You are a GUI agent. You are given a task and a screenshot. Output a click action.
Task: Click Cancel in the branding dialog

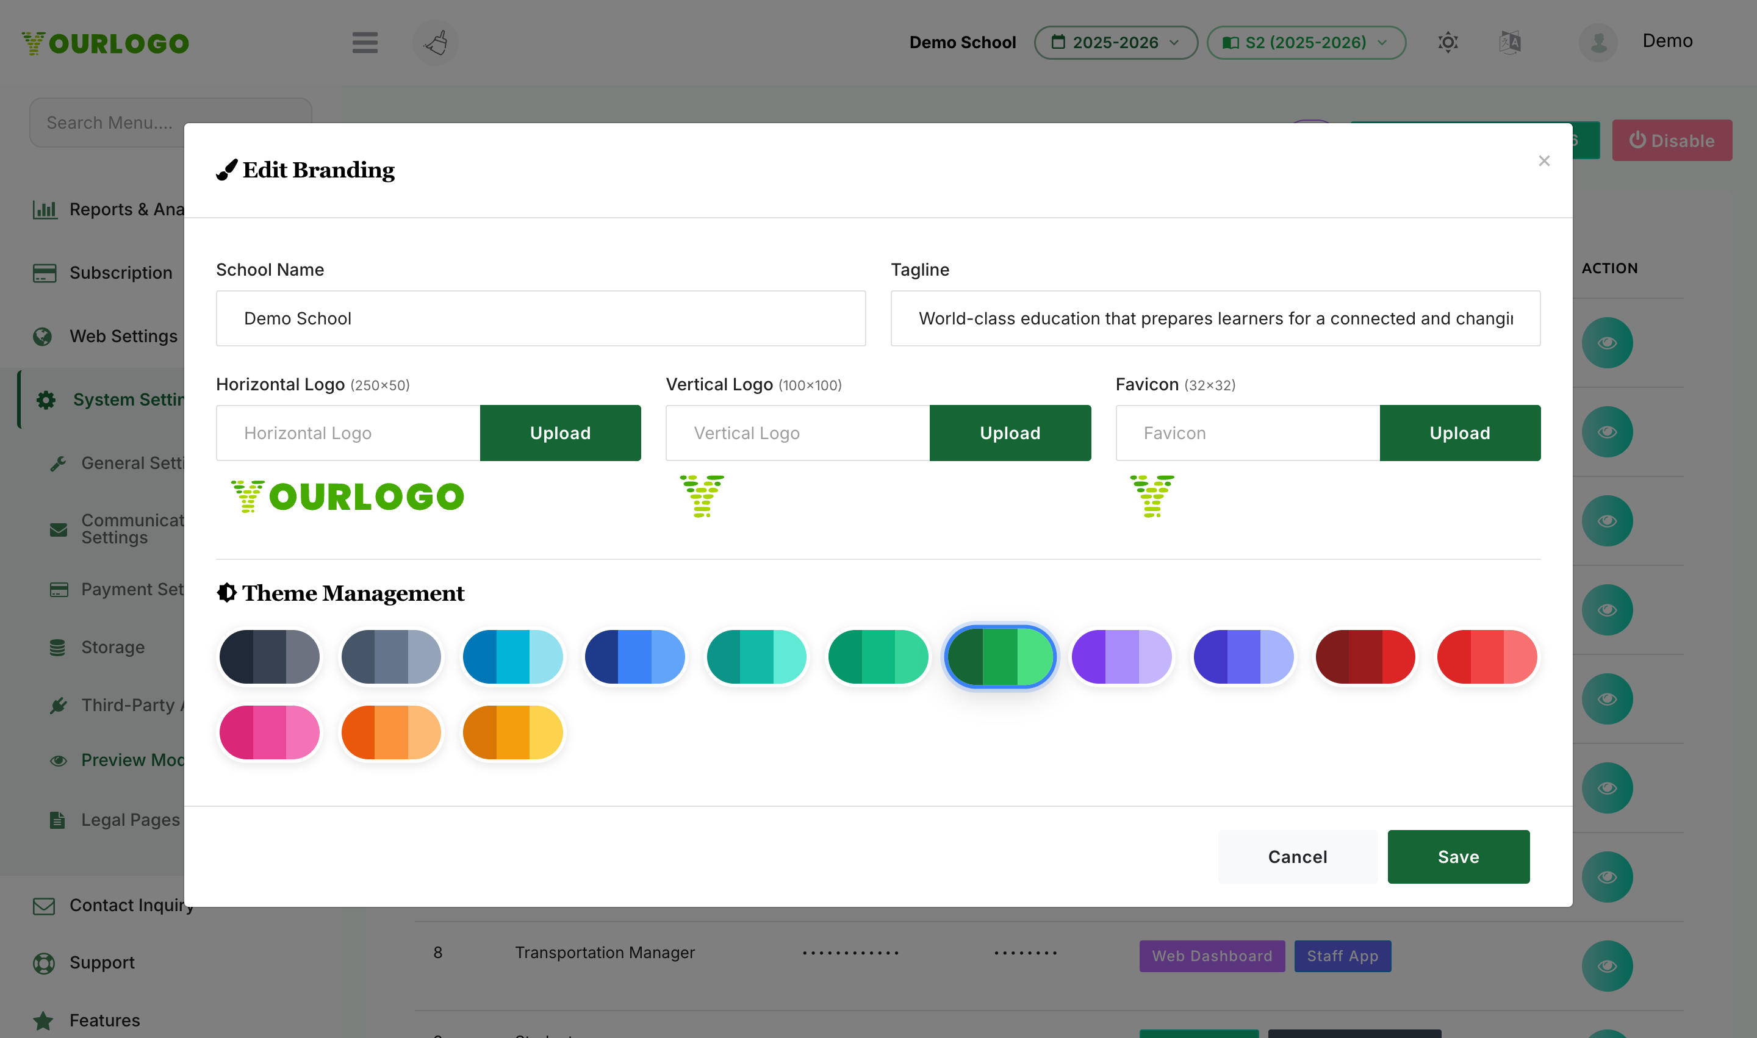click(1297, 857)
